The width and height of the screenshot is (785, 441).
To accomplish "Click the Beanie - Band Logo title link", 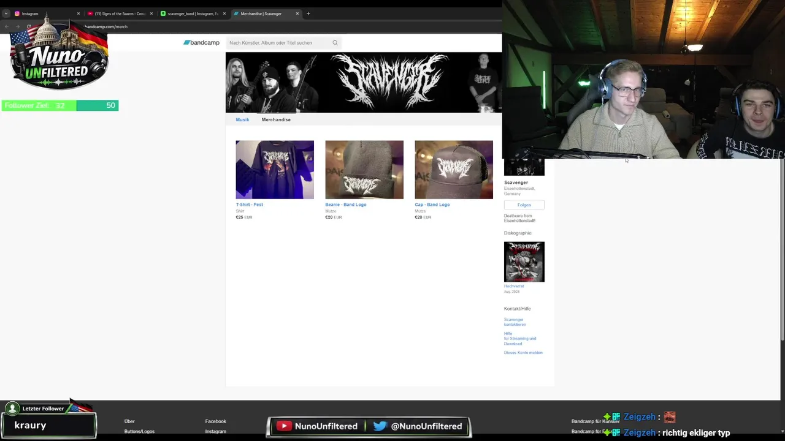I will tap(346, 205).
